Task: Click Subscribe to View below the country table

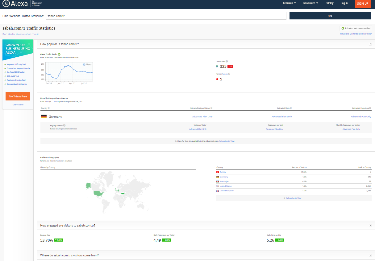Action: click(294, 198)
